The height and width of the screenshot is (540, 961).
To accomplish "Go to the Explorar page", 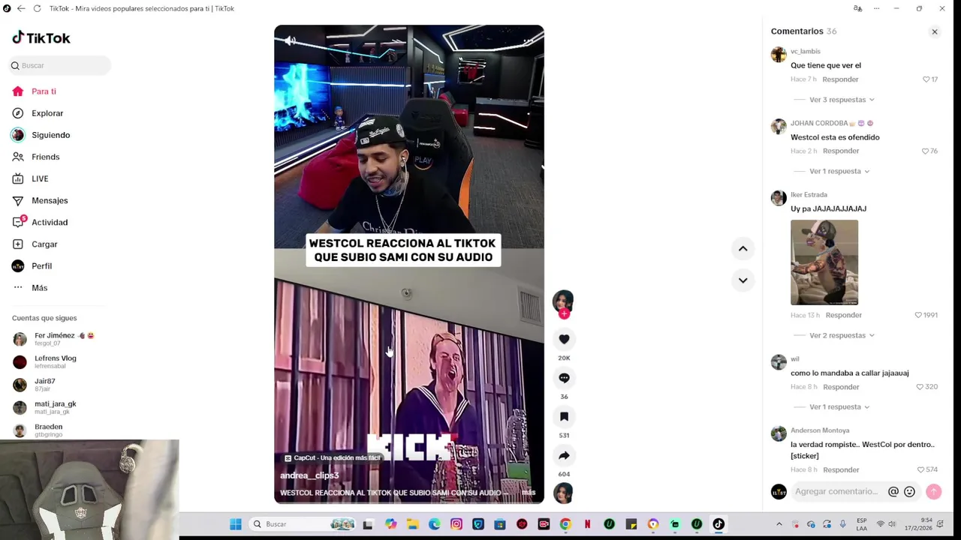I will [x=47, y=113].
